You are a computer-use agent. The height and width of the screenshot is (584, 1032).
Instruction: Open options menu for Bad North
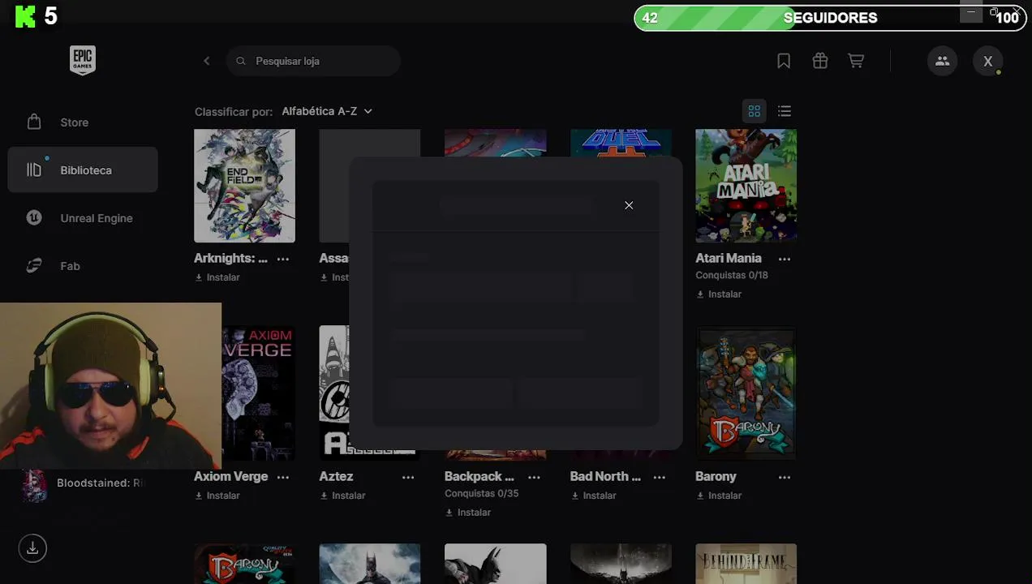pos(659,477)
